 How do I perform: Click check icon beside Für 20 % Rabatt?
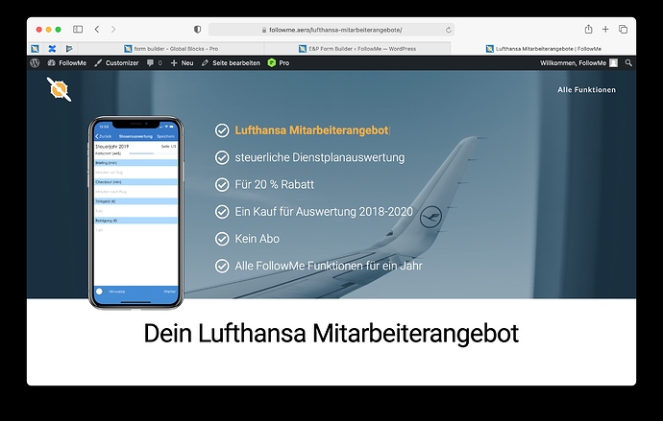pyautogui.click(x=222, y=184)
